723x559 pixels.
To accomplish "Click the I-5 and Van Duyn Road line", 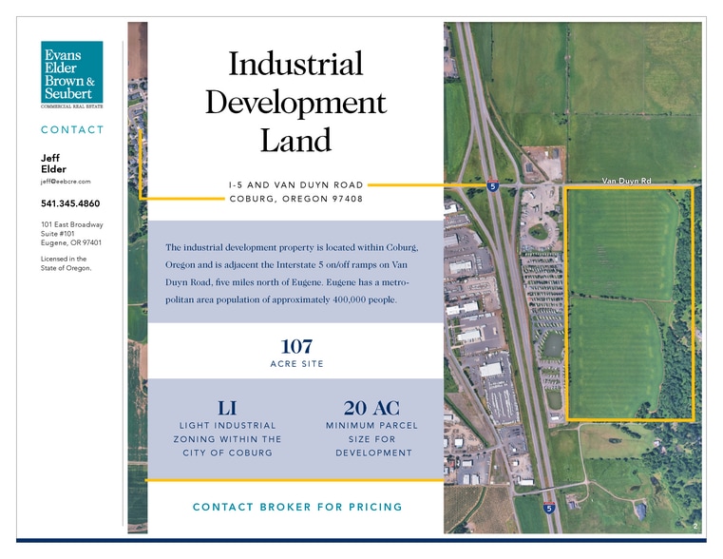I will [x=295, y=183].
